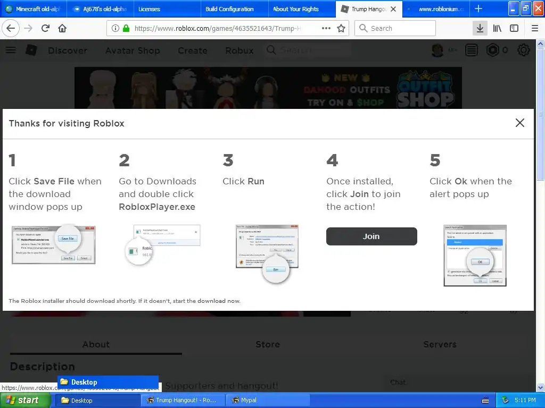This screenshot has width=545, height=408.
Task: Toggle the browser sidebar icon
Action: point(514,28)
